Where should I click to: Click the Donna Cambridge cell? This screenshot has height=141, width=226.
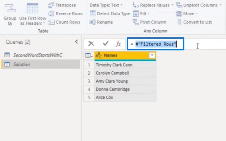pos(125,89)
